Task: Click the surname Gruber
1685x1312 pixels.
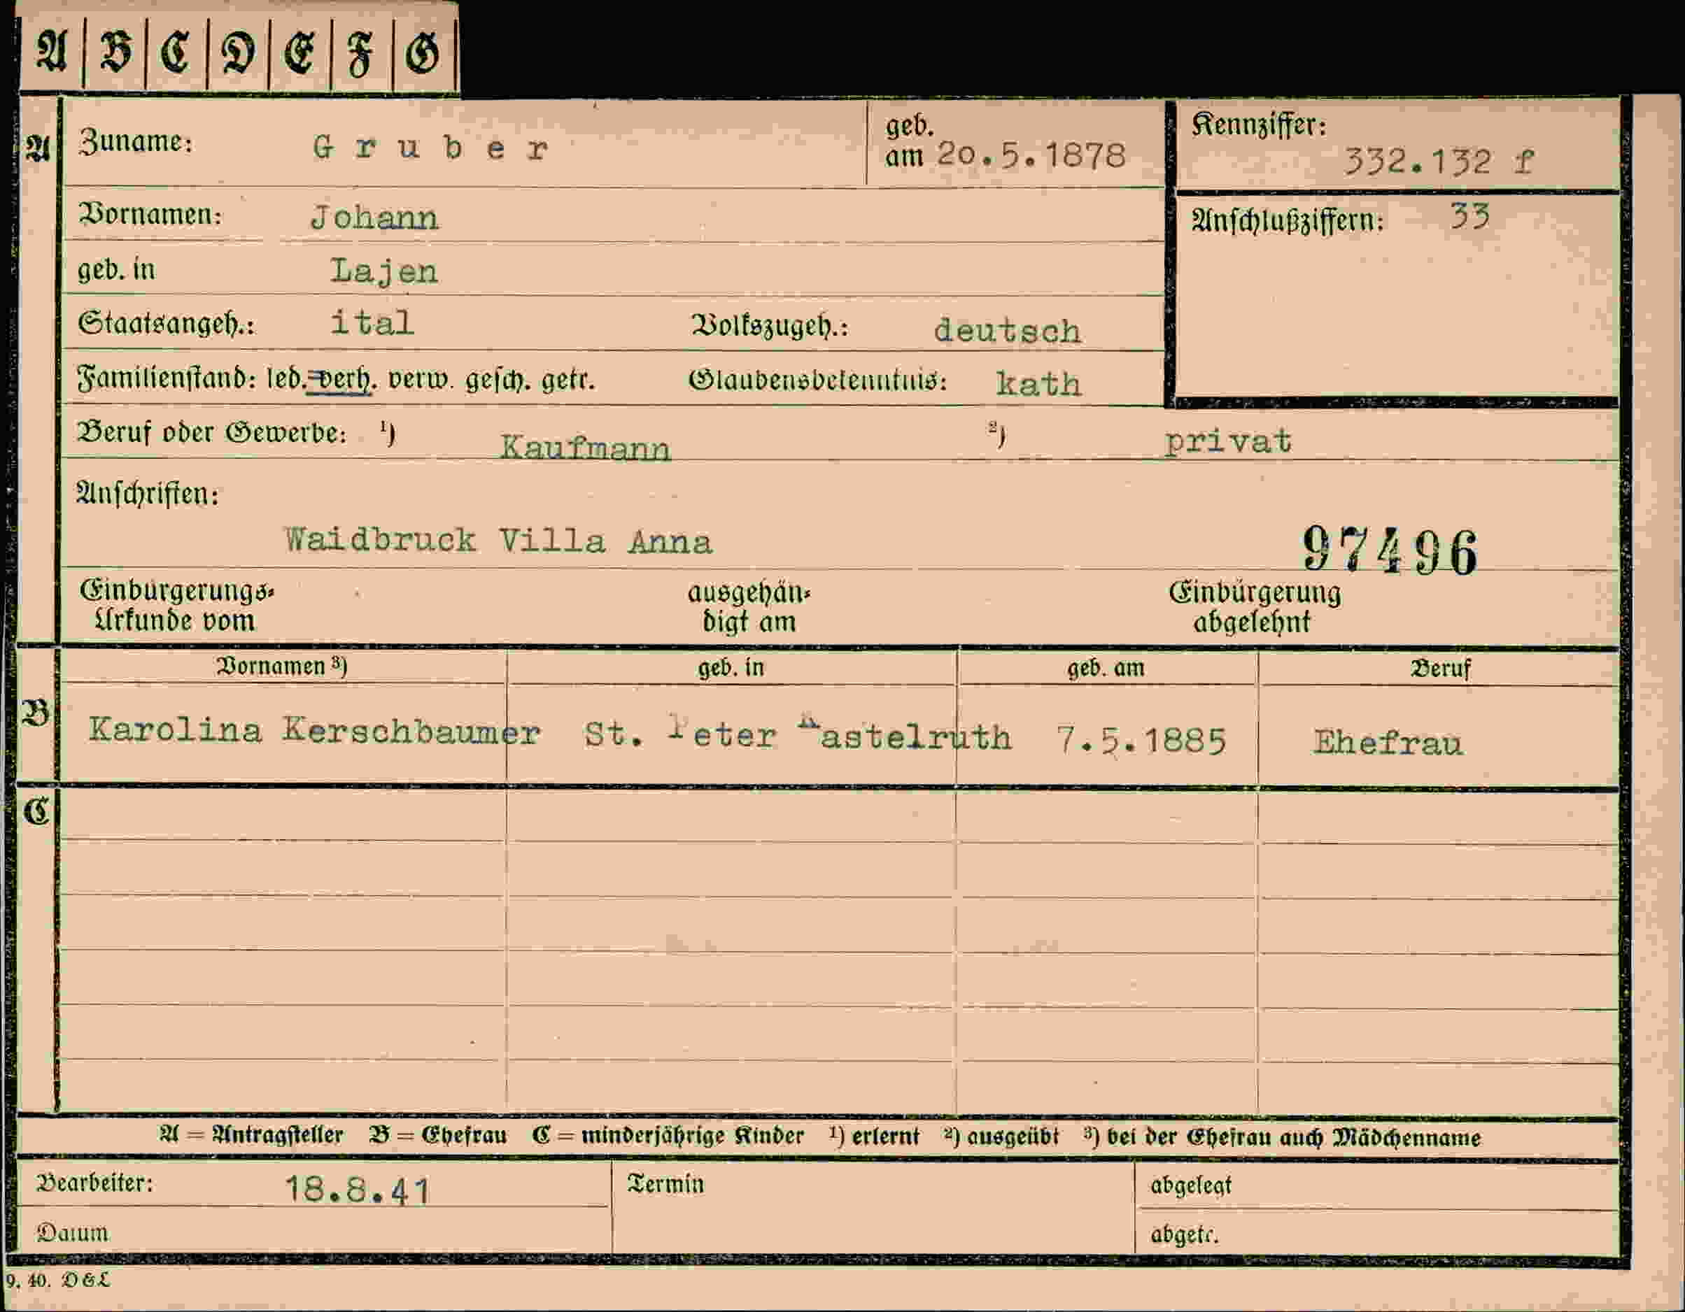Action: pyautogui.click(x=430, y=148)
